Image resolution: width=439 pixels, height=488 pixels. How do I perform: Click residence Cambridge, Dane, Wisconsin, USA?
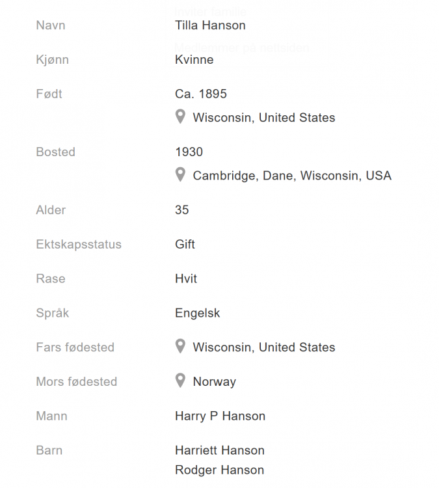pos(291,176)
